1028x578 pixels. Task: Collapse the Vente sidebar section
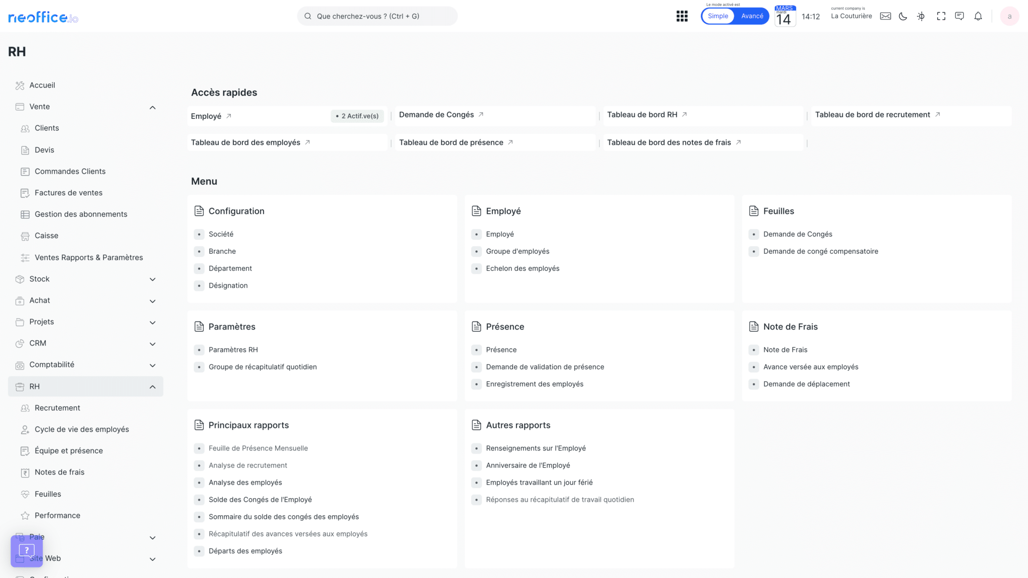click(x=153, y=107)
